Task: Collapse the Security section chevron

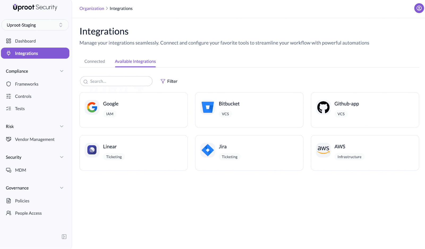Action: (x=62, y=157)
